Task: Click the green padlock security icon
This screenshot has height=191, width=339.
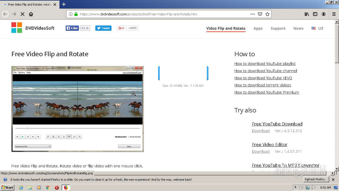Action: pos(76,14)
